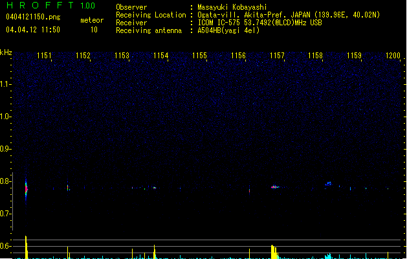Viewport: 407px width, 259px height.
Task: Click the 'Observer' field label
Action: pos(131,7)
